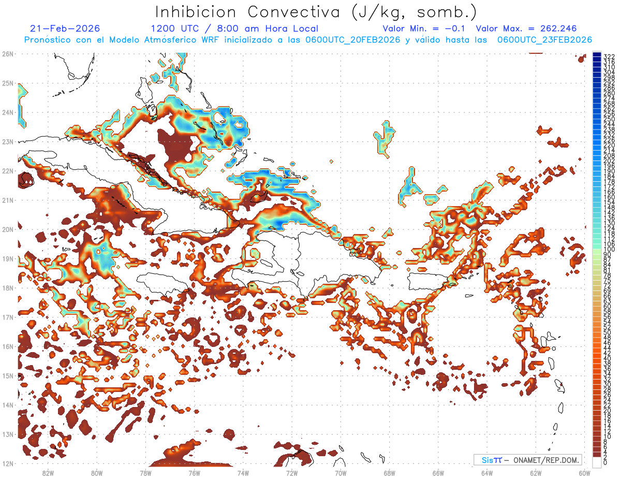Click the '12N' latitude label

coord(7,463)
